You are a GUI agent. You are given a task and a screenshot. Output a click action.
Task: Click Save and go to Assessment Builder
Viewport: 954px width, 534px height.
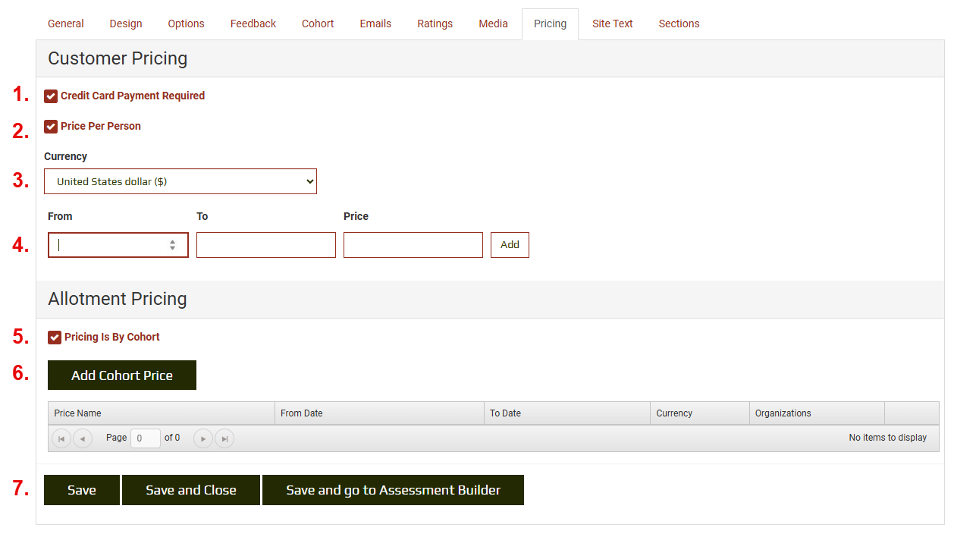[393, 489]
